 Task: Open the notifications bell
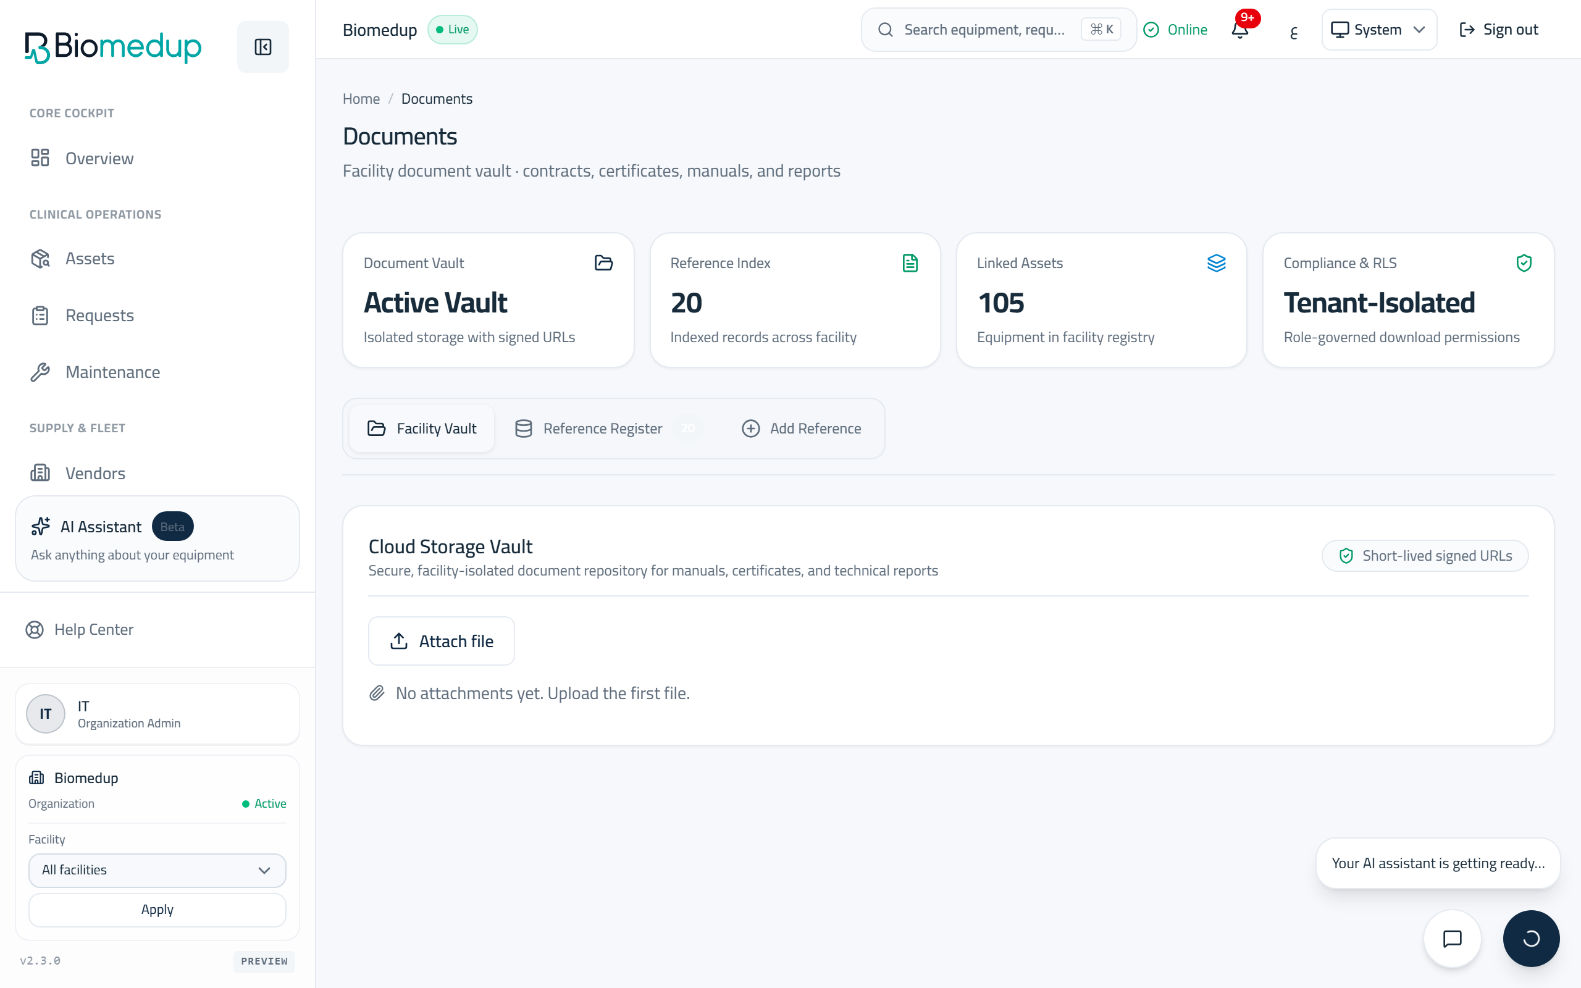[x=1240, y=30]
